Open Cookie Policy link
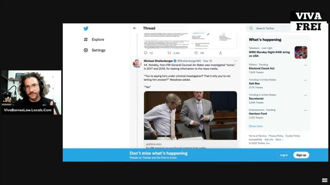The image size is (330, 185). (293, 136)
